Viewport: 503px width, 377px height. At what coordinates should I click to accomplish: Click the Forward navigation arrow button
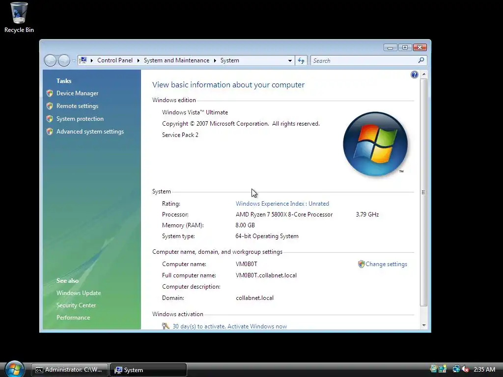tap(64, 60)
